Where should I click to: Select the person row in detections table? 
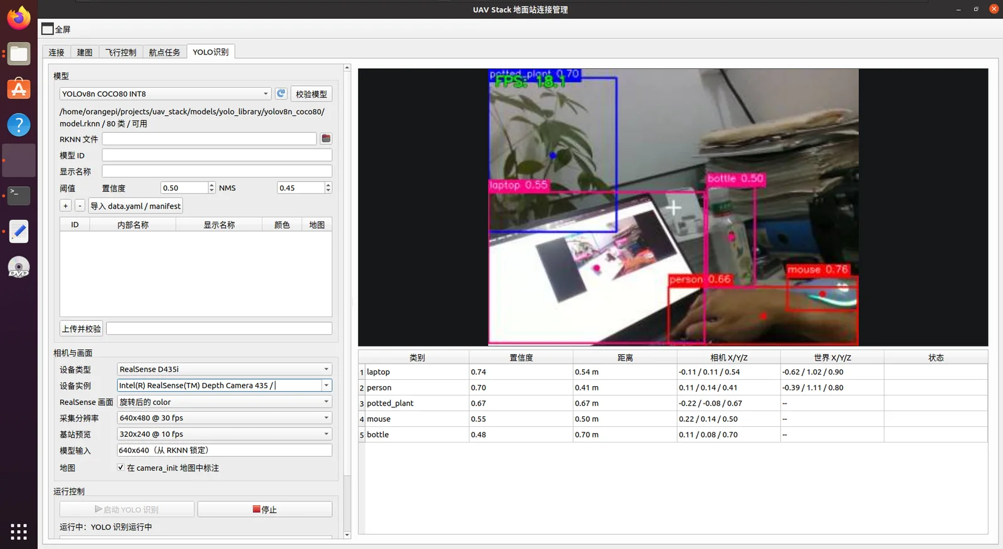[x=673, y=387]
